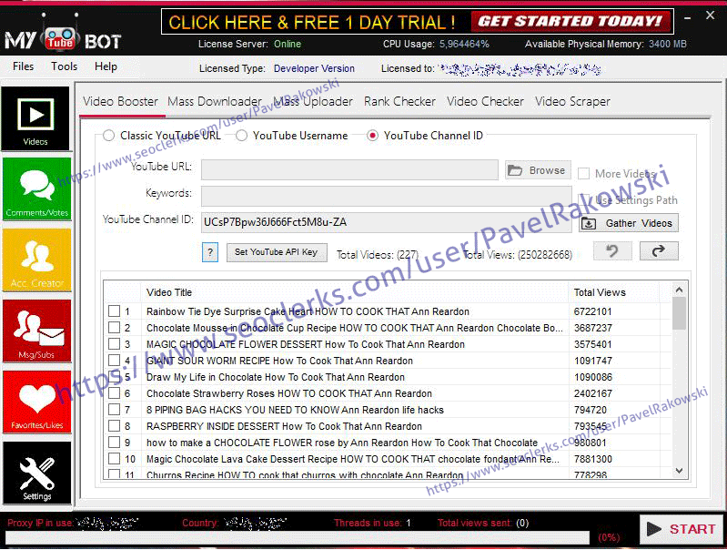Open the Favorites/Likes sidebar section
The height and width of the screenshot is (550, 727).
37,402
